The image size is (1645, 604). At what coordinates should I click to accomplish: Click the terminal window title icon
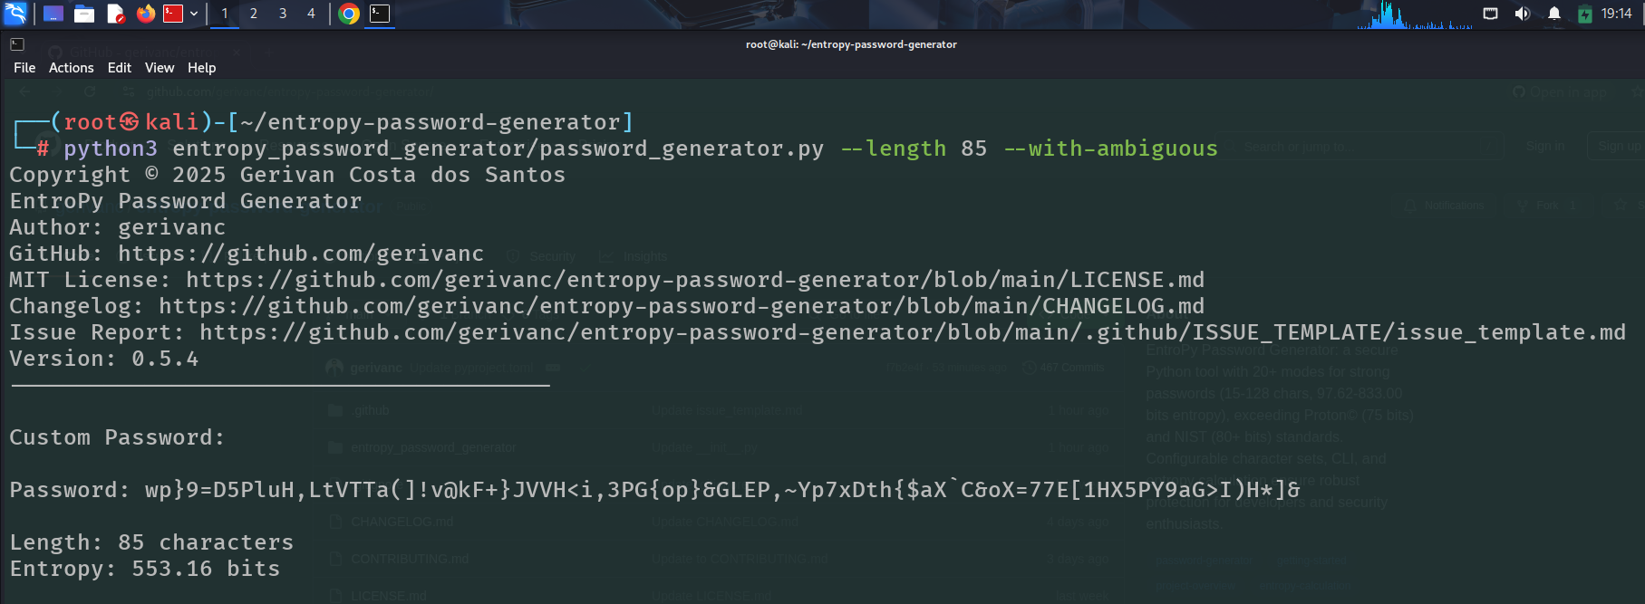17,43
